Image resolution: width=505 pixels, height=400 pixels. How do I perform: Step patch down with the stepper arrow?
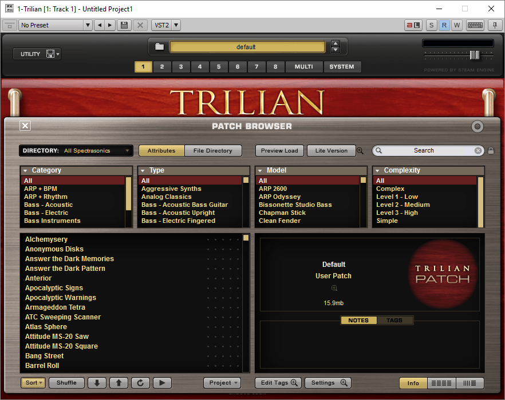click(336, 50)
